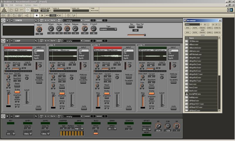Viewport: 235px width, 141px height.
Task: Click the SYNTH instrument wrench icon
Action: [x=36, y=20]
